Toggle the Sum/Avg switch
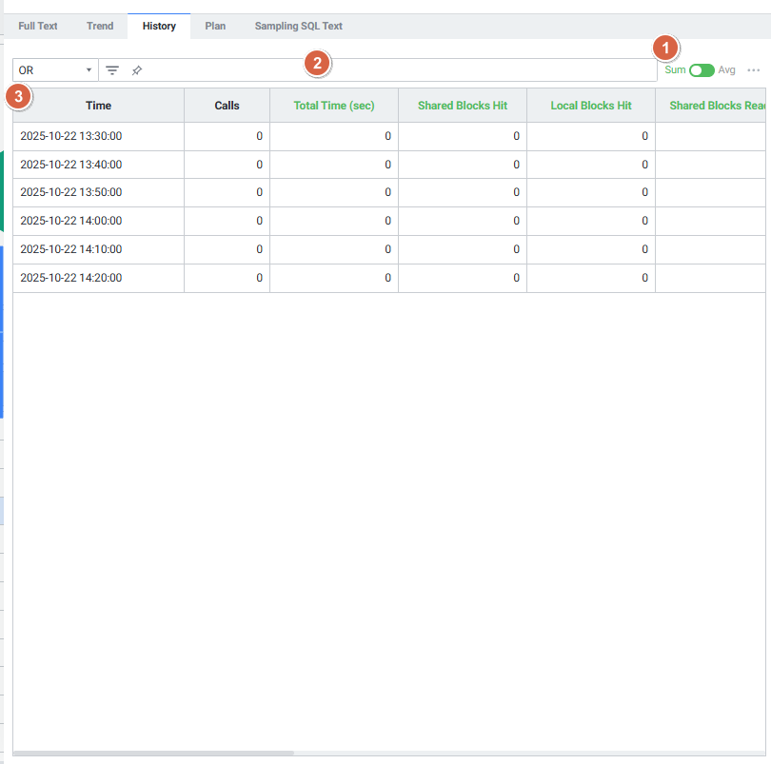This screenshot has width=771, height=764. pyautogui.click(x=702, y=70)
